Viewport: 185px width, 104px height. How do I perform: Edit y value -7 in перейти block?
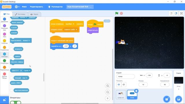[75, 46]
